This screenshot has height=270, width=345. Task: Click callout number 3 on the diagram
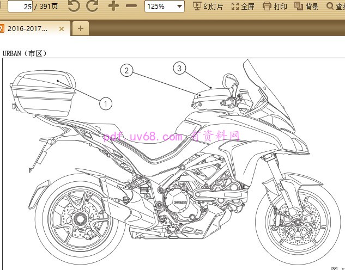(179, 68)
